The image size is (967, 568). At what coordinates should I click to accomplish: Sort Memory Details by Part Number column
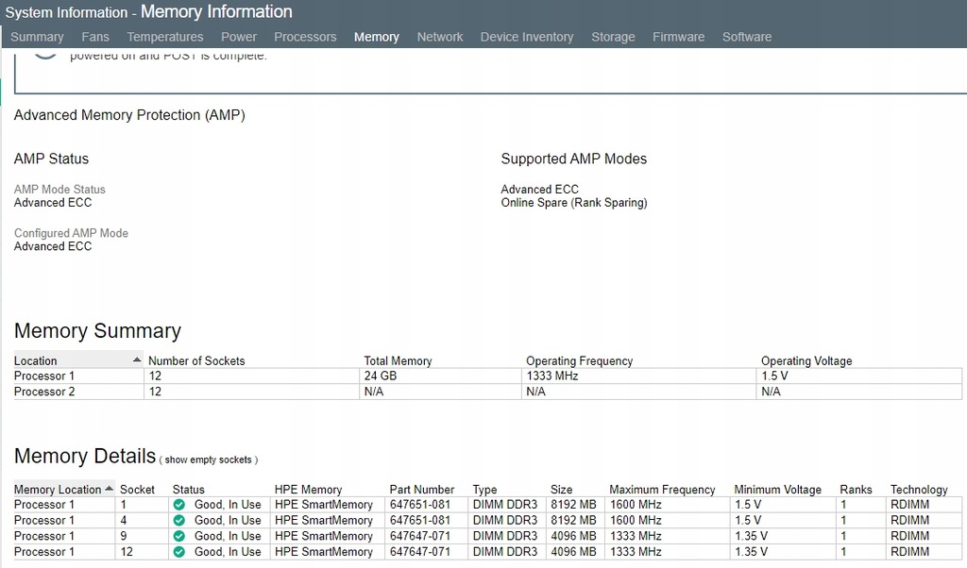click(x=421, y=490)
